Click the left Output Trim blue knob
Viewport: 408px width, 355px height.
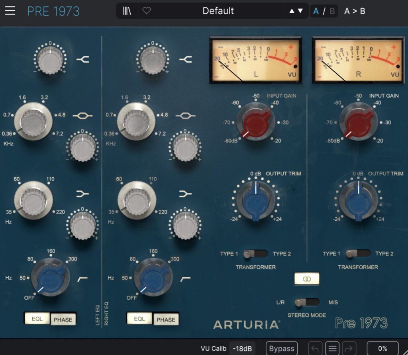255,200
